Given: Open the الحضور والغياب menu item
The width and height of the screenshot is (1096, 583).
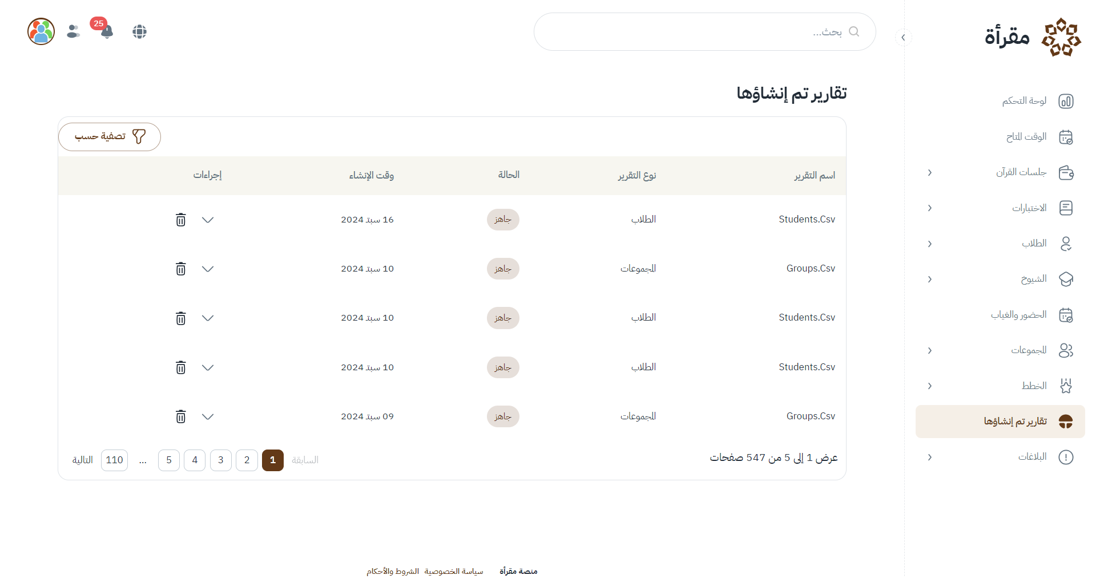Looking at the screenshot, I should click(1019, 315).
